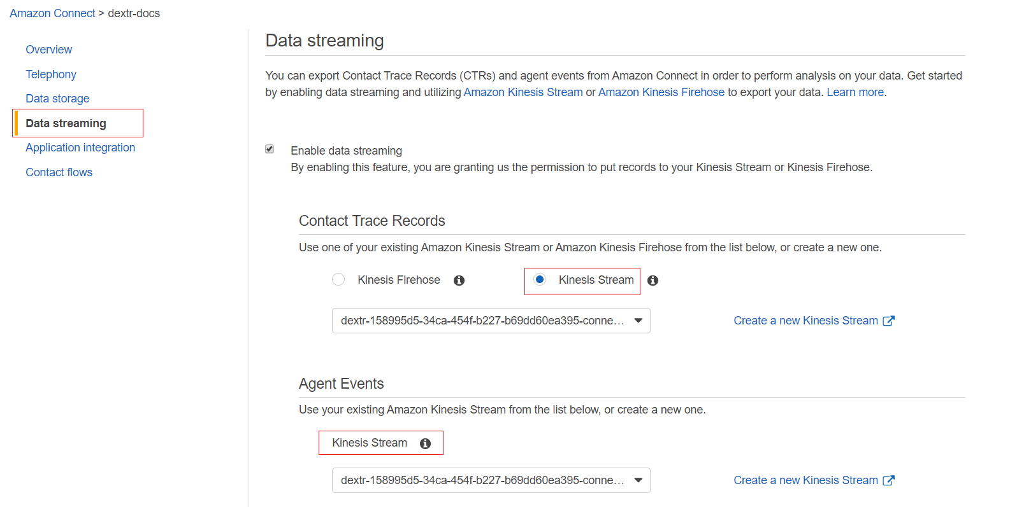Go to Contact flows in the sidebar
Viewport: 1010px width, 507px height.
(x=59, y=172)
